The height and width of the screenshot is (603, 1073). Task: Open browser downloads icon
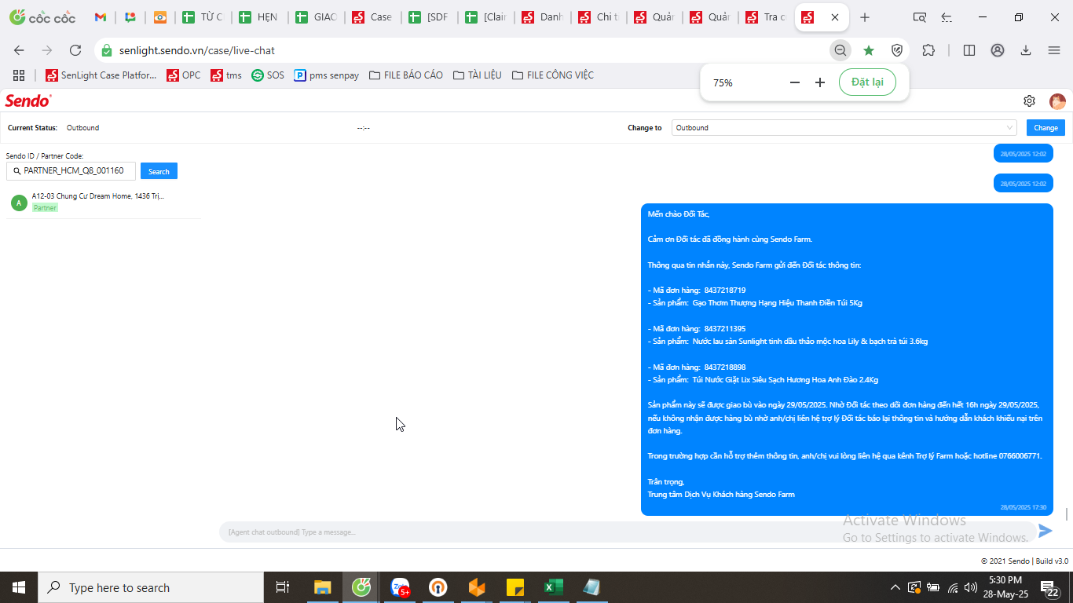coord(1026,50)
